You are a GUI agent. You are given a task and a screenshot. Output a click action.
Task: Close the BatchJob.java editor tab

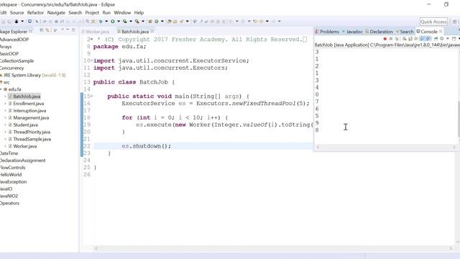[152, 31]
